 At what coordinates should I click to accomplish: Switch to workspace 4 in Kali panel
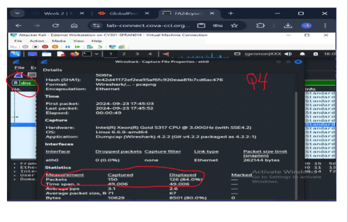[x=150, y=54]
